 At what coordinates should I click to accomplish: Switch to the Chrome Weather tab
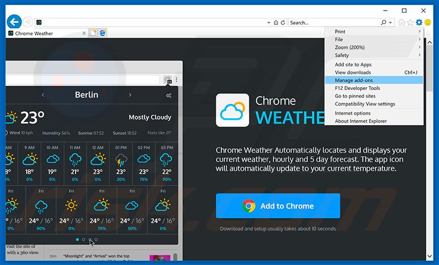tap(47, 33)
